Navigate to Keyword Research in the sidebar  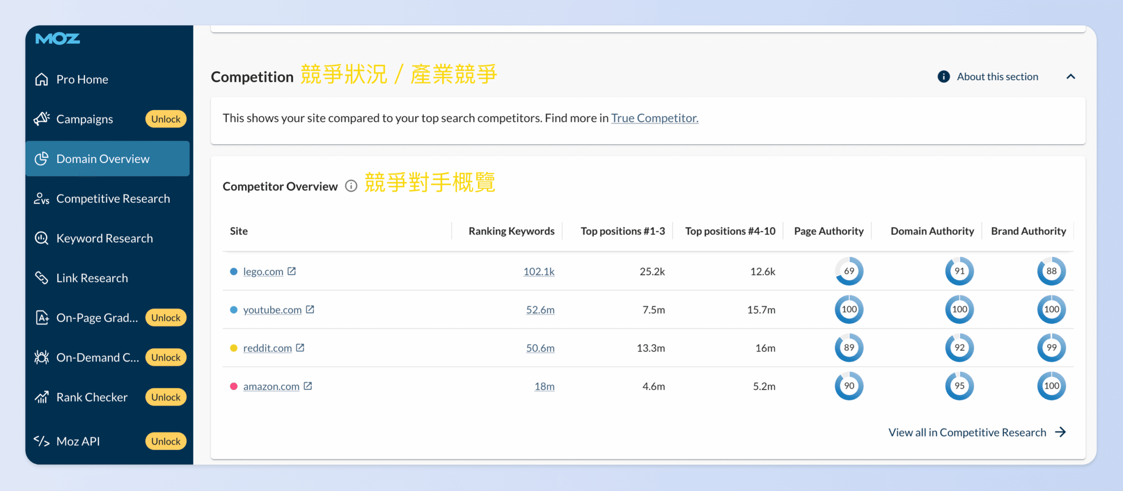click(104, 238)
